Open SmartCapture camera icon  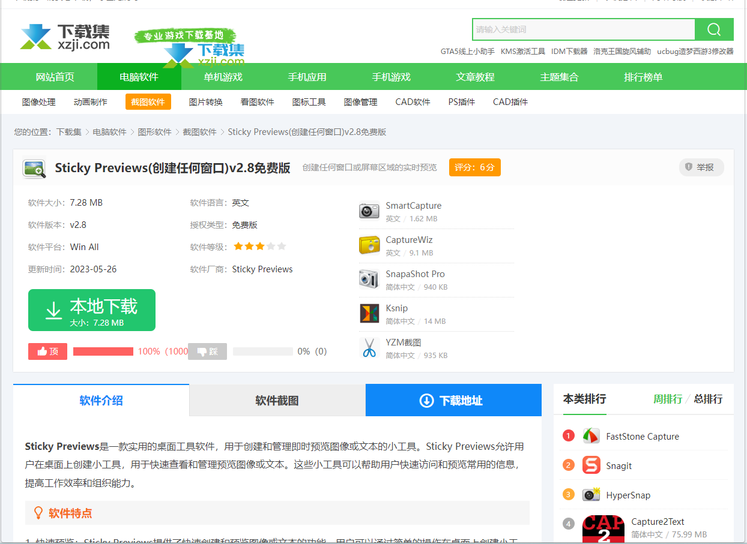click(369, 211)
